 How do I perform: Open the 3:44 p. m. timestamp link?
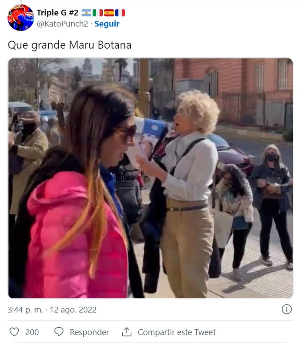(25, 310)
